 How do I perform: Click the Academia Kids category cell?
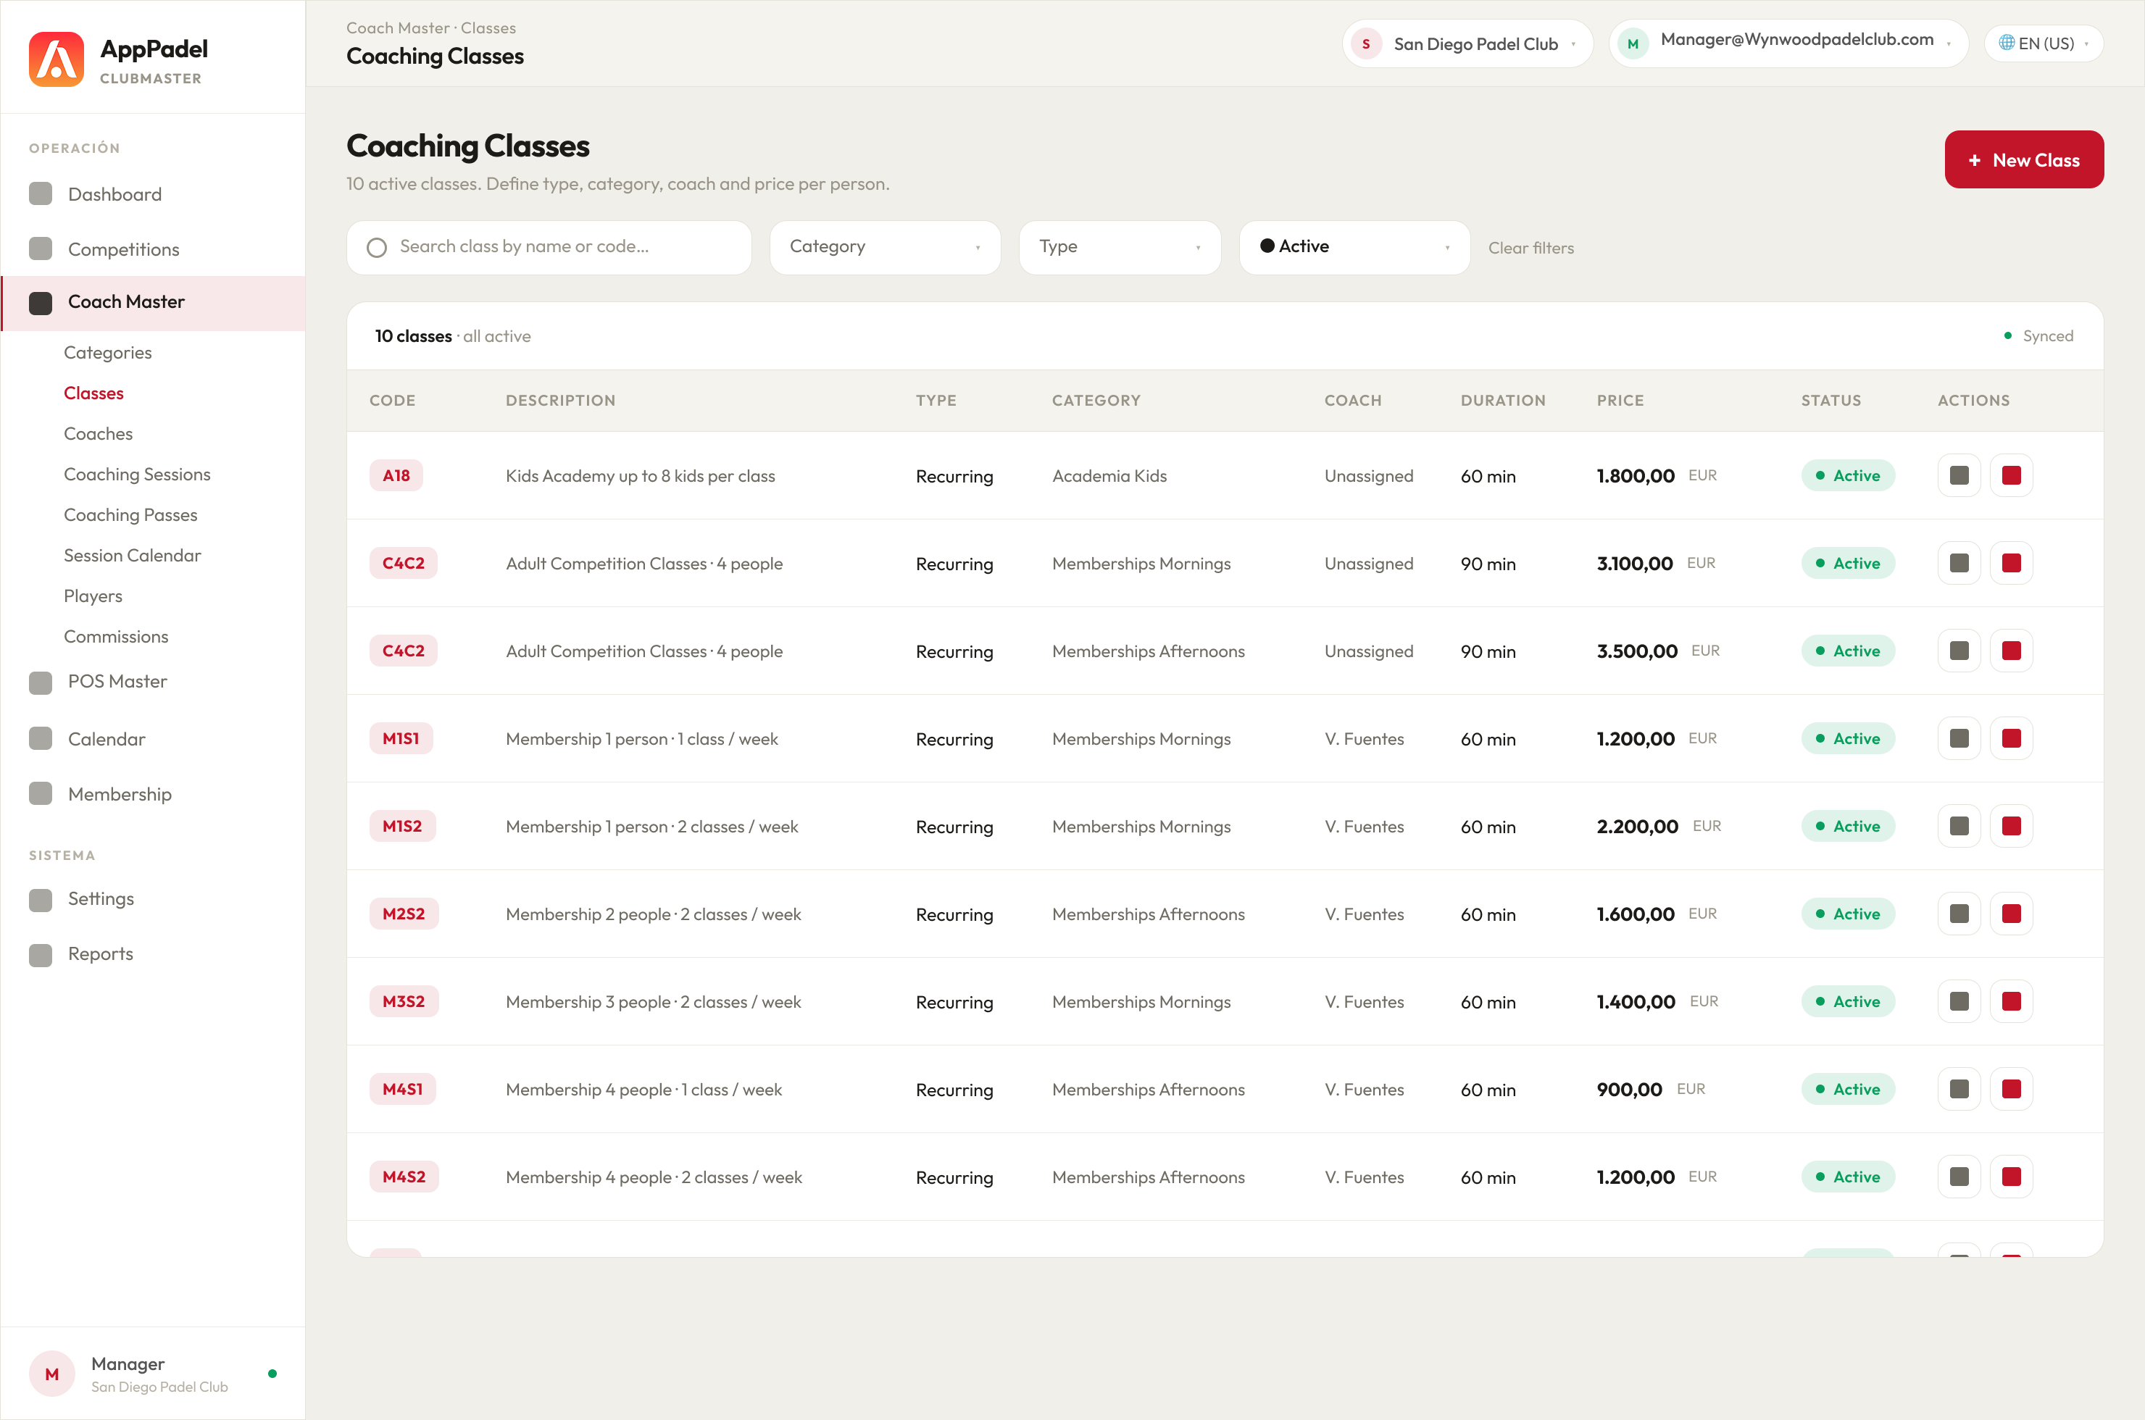point(1109,477)
